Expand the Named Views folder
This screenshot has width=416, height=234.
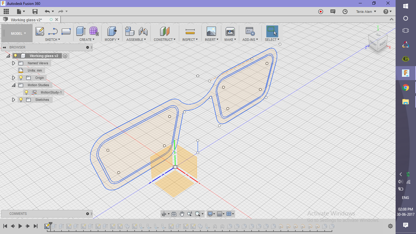(13, 63)
